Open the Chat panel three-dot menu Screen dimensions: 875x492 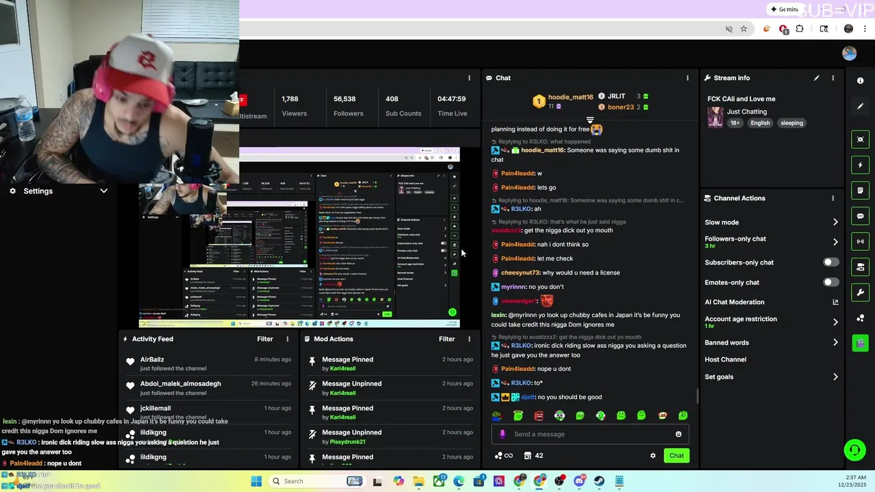(x=688, y=78)
